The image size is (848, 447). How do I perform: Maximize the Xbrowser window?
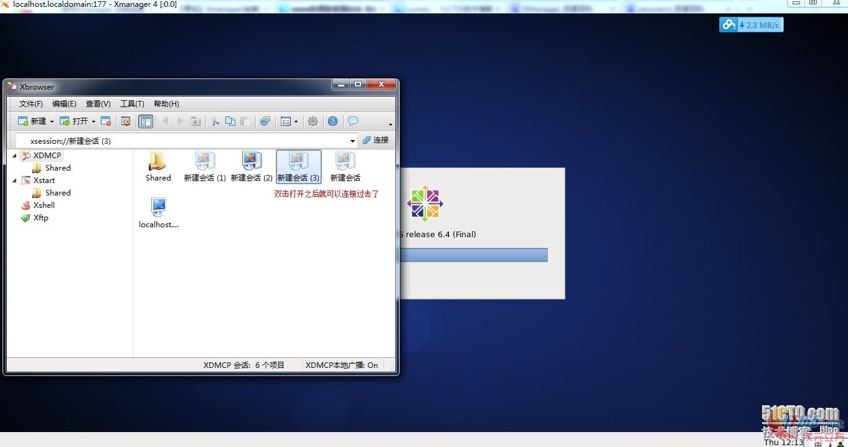[357, 84]
